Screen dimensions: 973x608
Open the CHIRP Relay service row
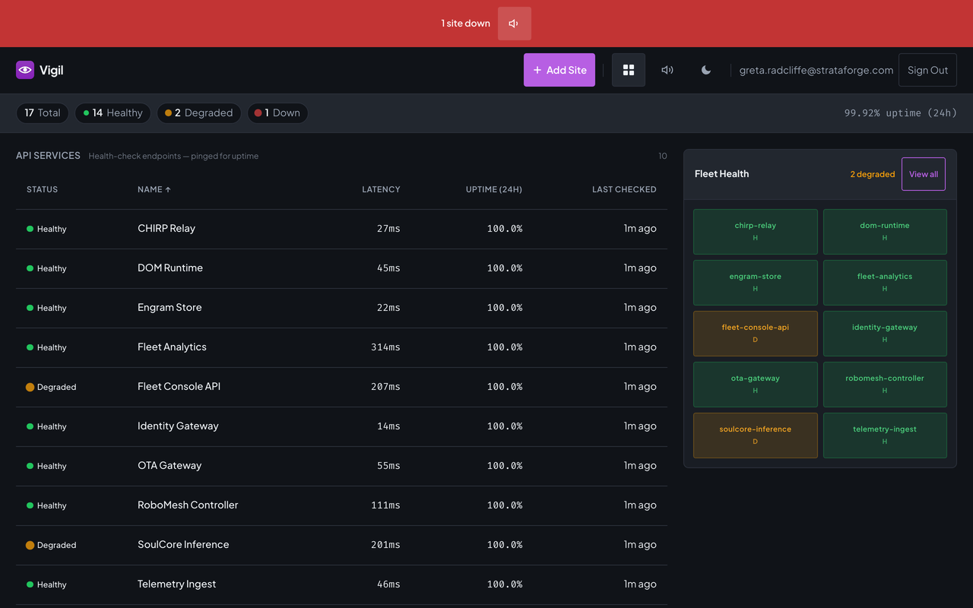pyautogui.click(x=341, y=229)
